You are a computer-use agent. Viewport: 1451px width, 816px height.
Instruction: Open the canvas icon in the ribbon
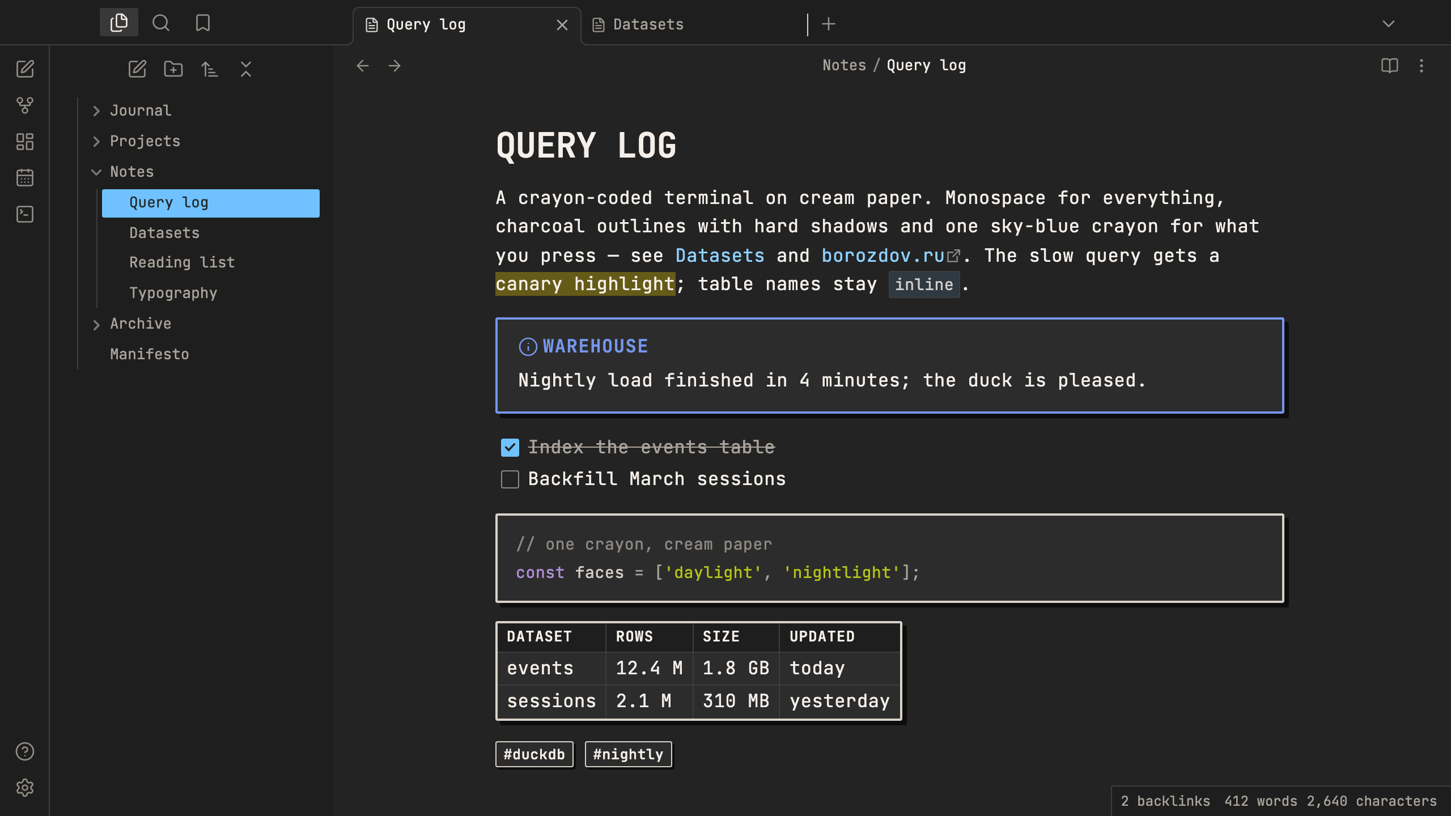[x=25, y=142]
